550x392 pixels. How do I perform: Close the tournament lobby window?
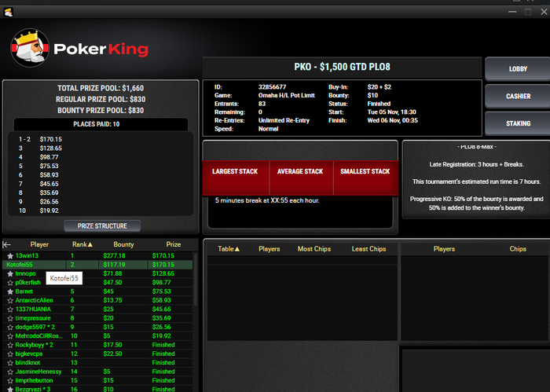tap(544, 12)
